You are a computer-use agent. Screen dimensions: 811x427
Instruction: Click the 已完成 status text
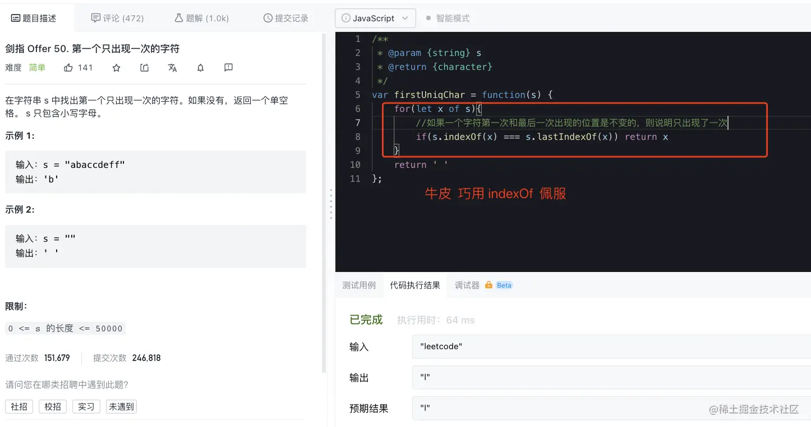(366, 320)
